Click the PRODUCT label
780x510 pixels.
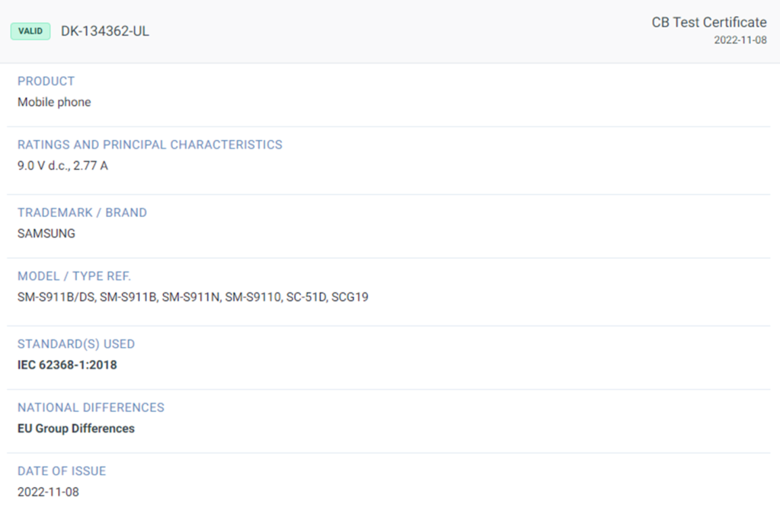[x=46, y=81]
